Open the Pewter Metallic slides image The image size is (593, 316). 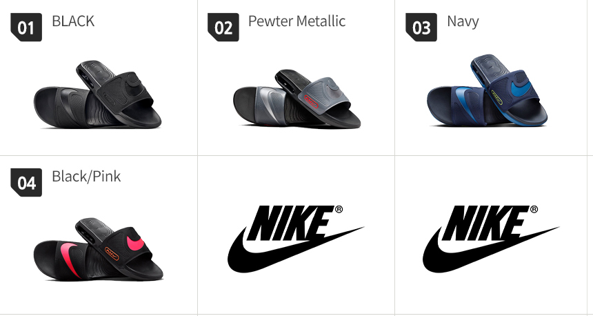(x=297, y=99)
